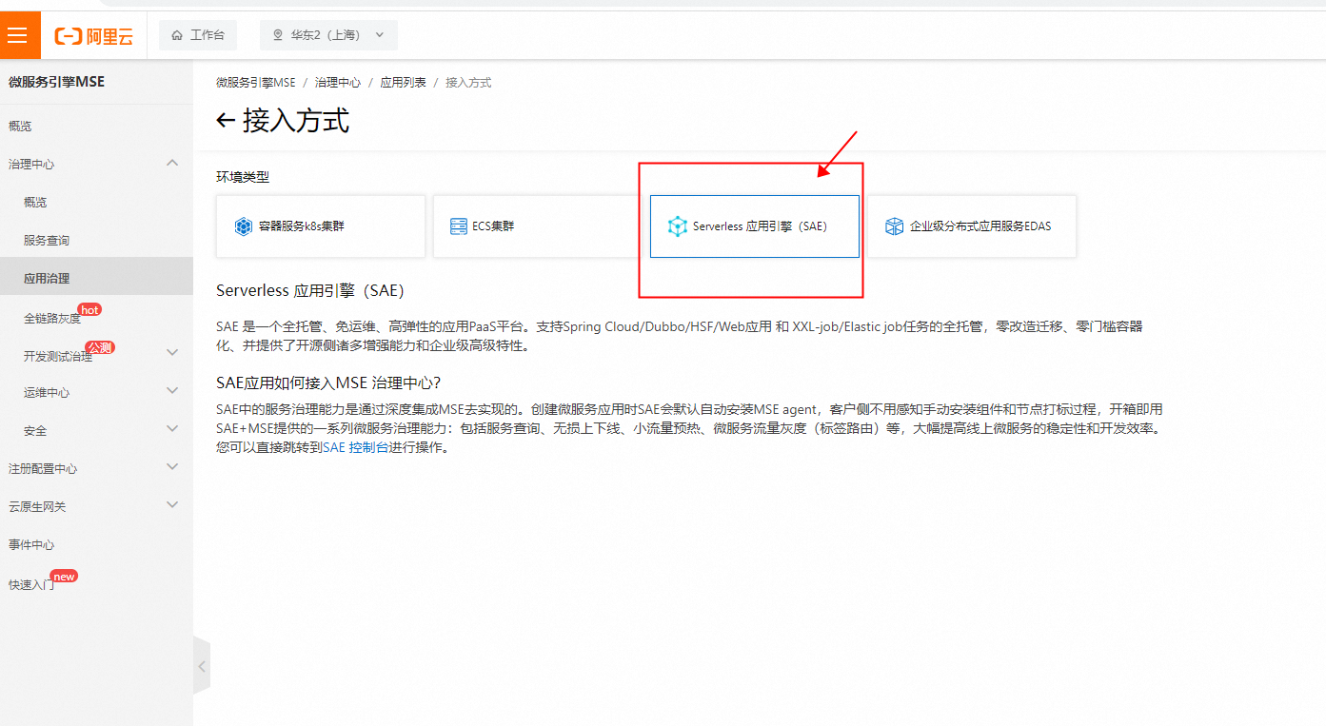Click 应用列表 breadcrumb

coord(404,83)
